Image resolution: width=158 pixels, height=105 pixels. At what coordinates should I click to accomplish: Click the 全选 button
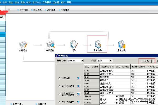[146, 61]
